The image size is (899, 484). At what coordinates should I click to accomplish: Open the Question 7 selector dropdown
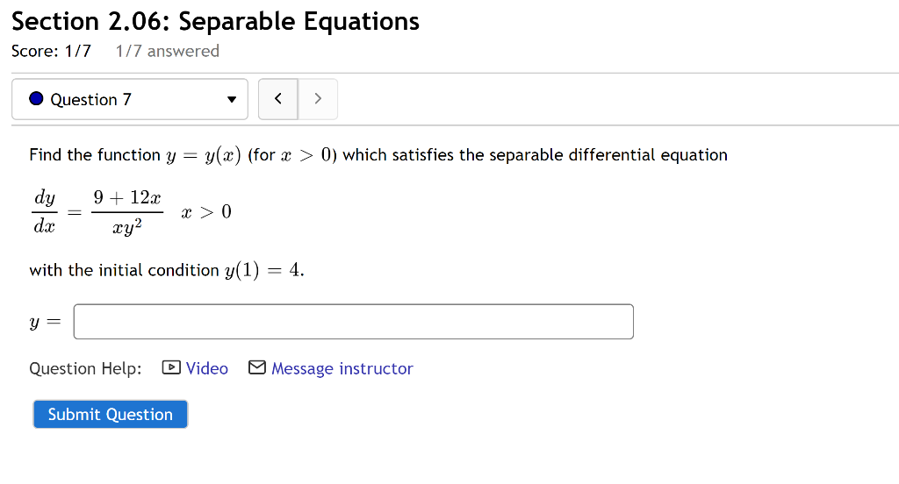[x=129, y=99]
